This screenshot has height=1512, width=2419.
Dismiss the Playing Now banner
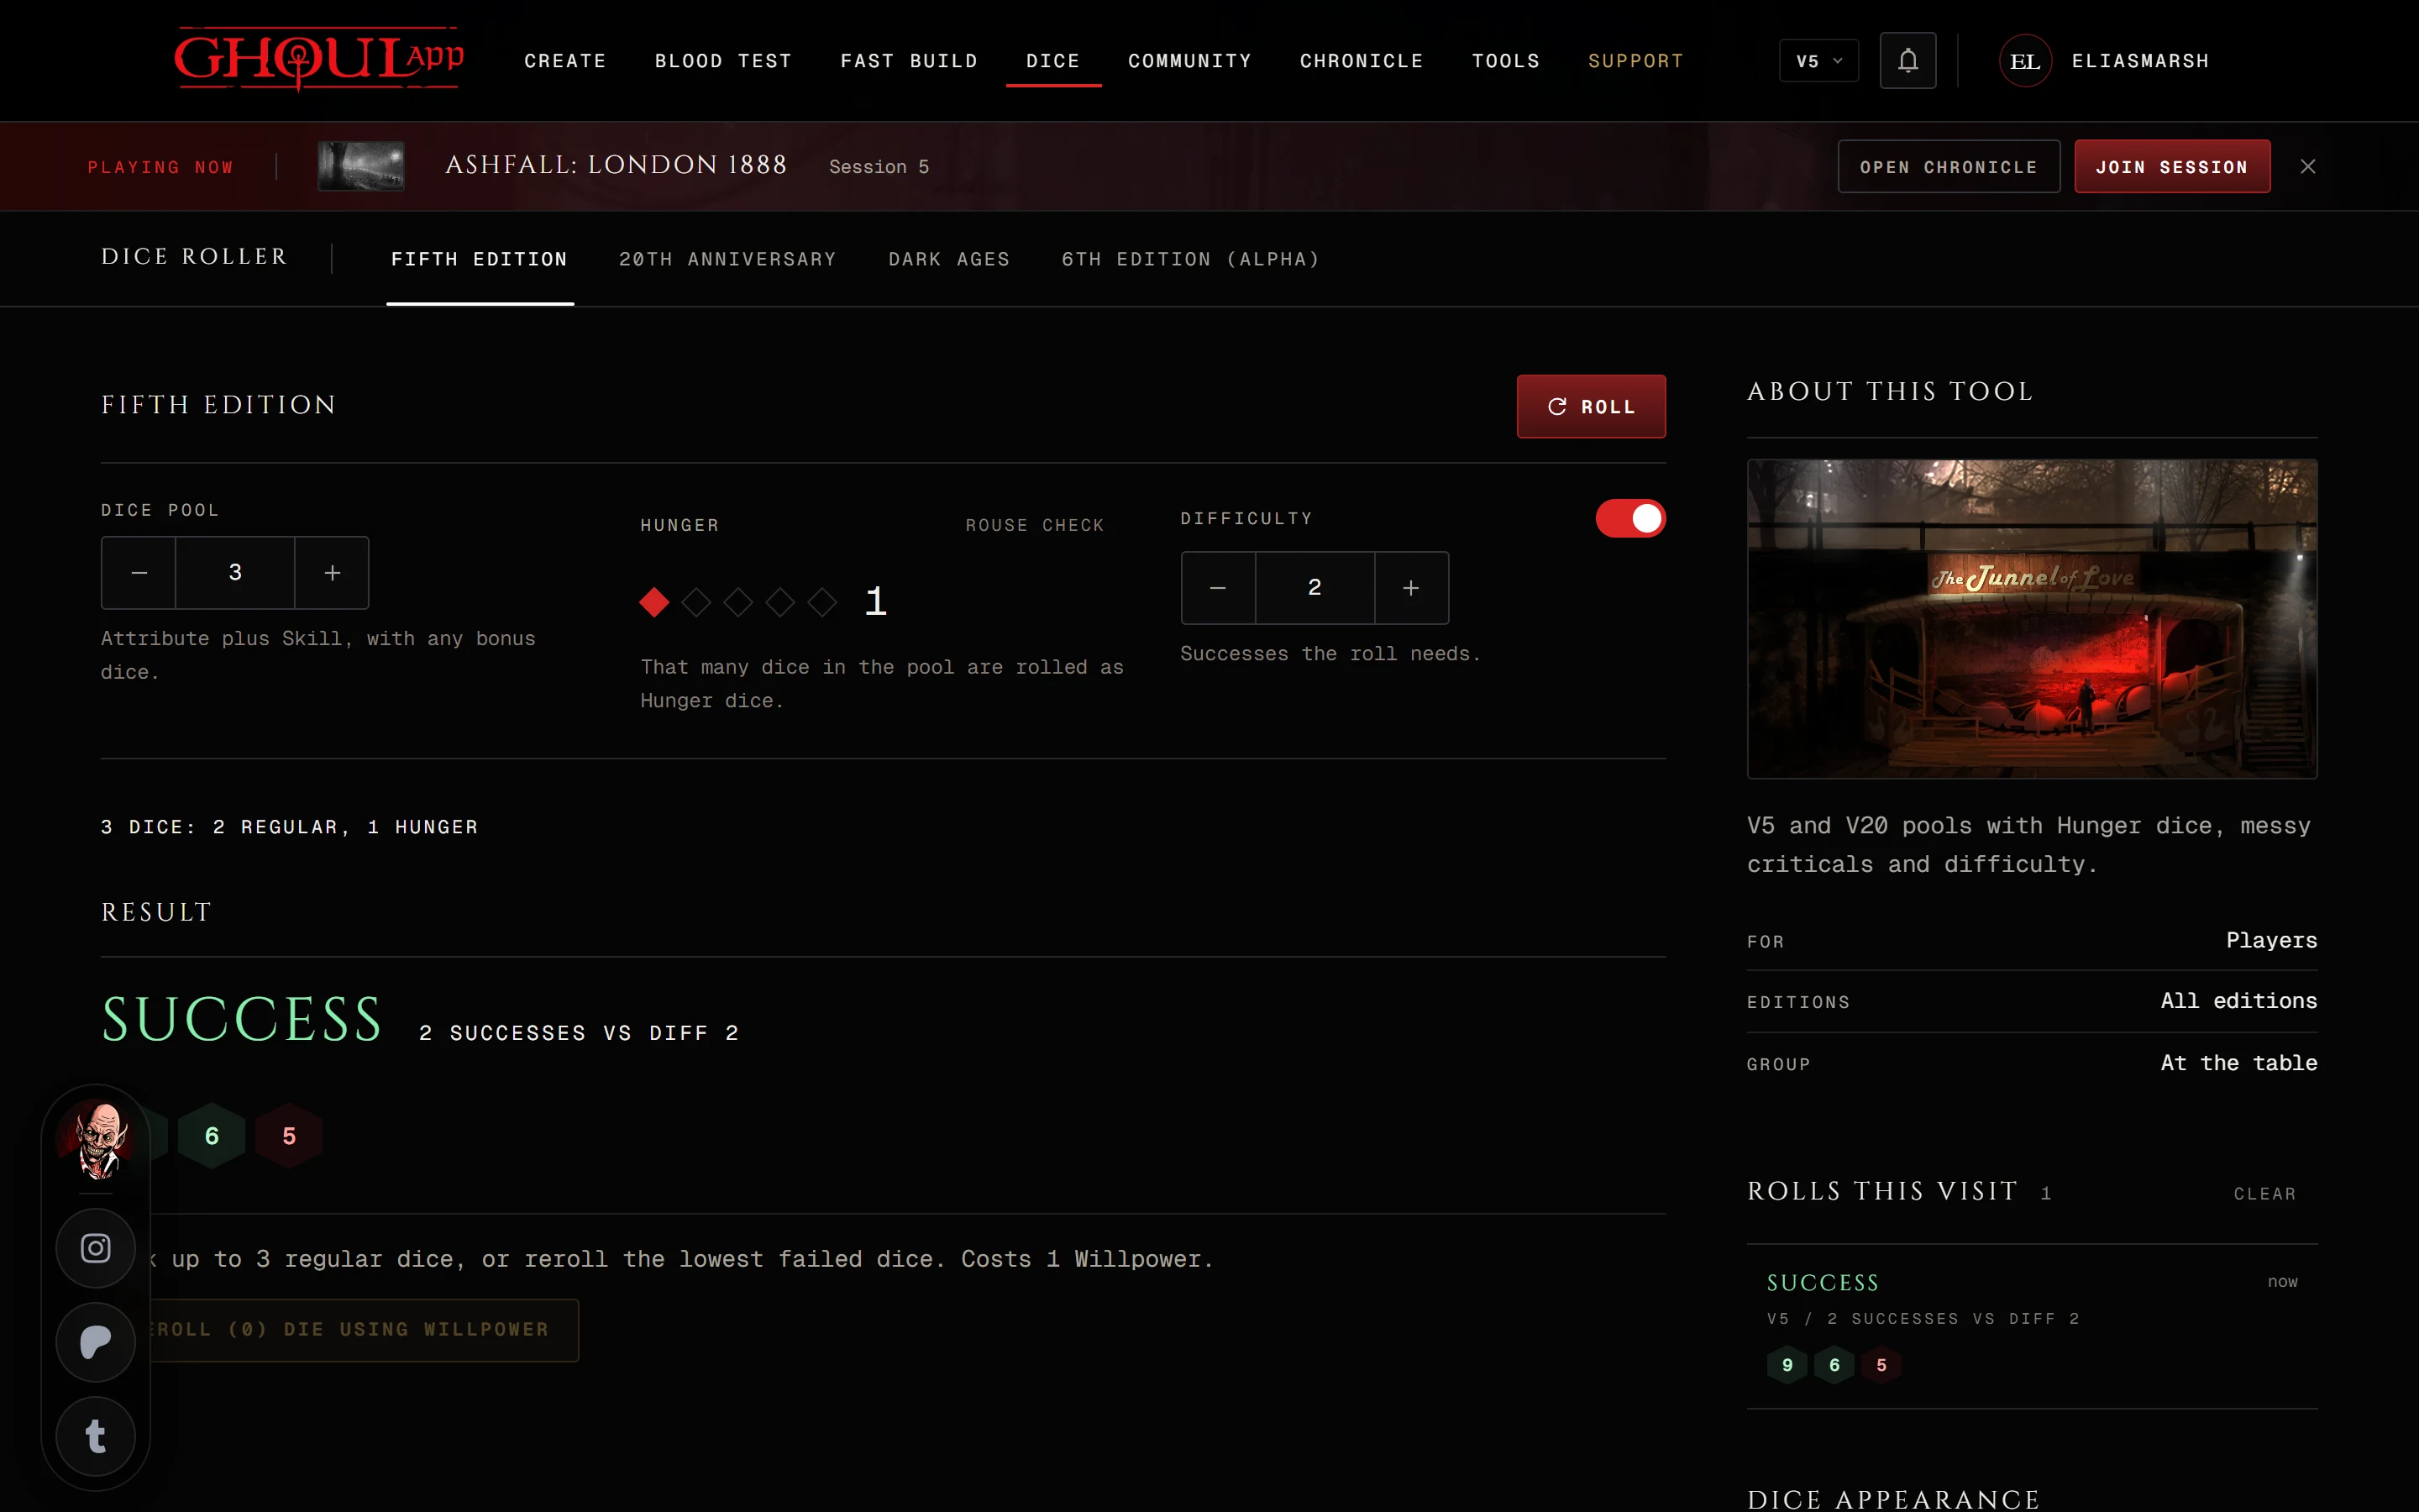[2307, 166]
